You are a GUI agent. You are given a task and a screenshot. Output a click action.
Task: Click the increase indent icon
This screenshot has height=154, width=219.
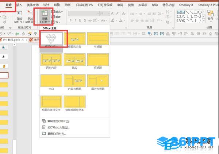[x=154, y=14]
